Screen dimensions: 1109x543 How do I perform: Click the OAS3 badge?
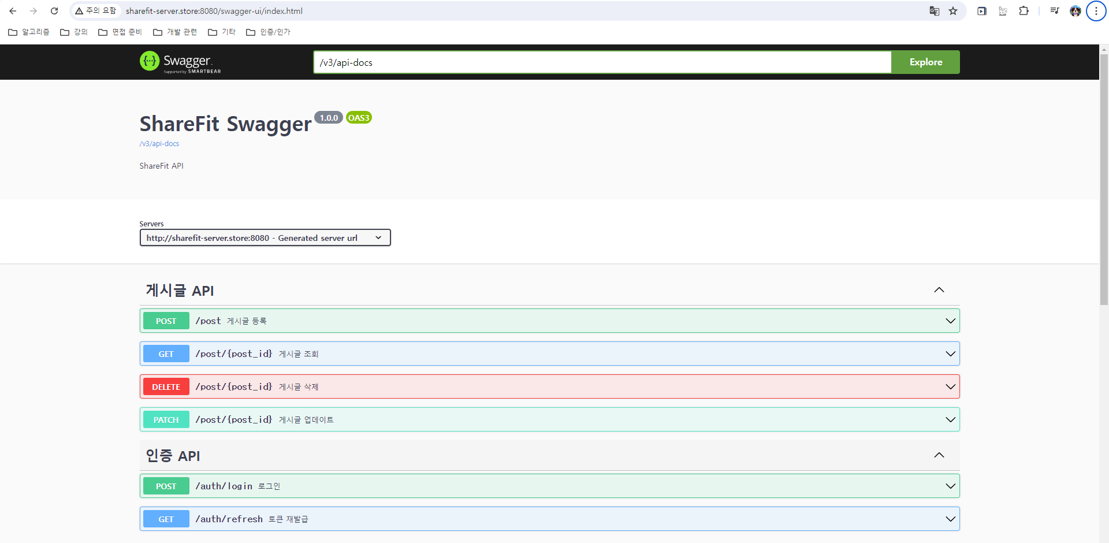click(x=359, y=118)
